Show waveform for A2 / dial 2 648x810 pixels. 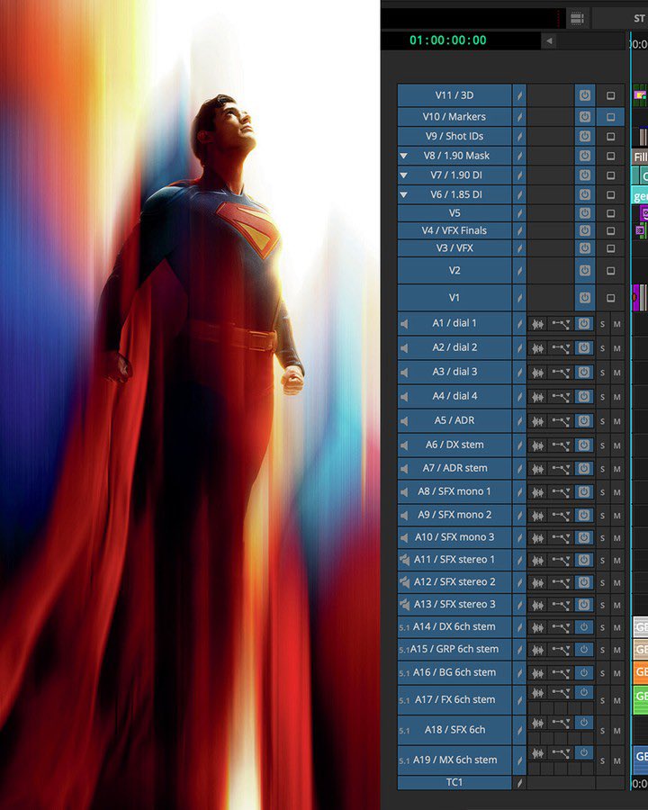coord(538,348)
